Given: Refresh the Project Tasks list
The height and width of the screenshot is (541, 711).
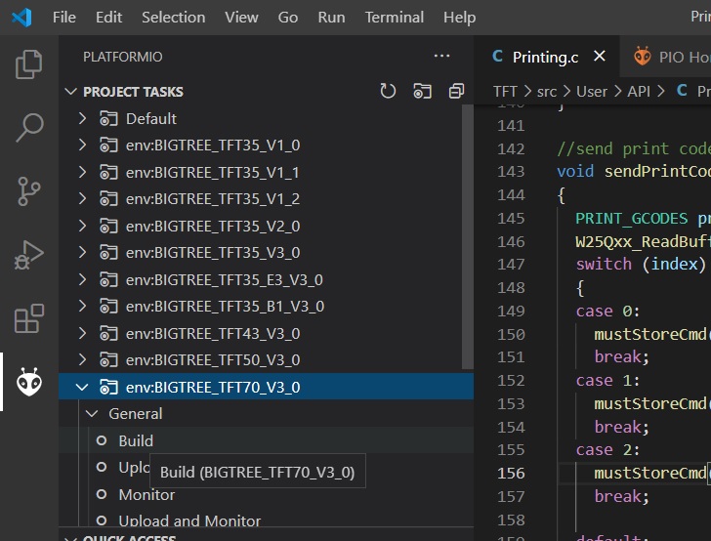Looking at the screenshot, I should click(388, 91).
